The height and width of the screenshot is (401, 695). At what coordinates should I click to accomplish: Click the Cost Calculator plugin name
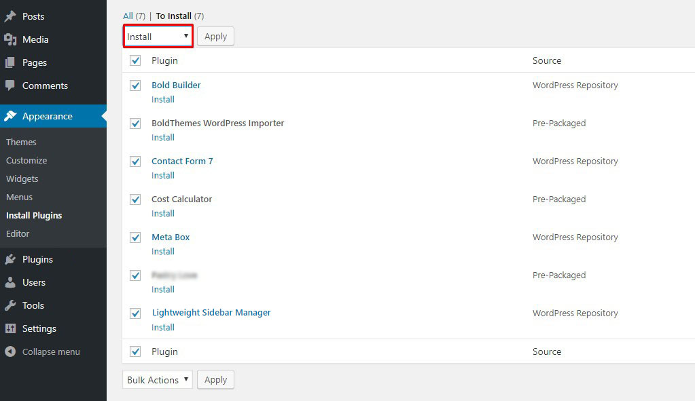pos(181,199)
